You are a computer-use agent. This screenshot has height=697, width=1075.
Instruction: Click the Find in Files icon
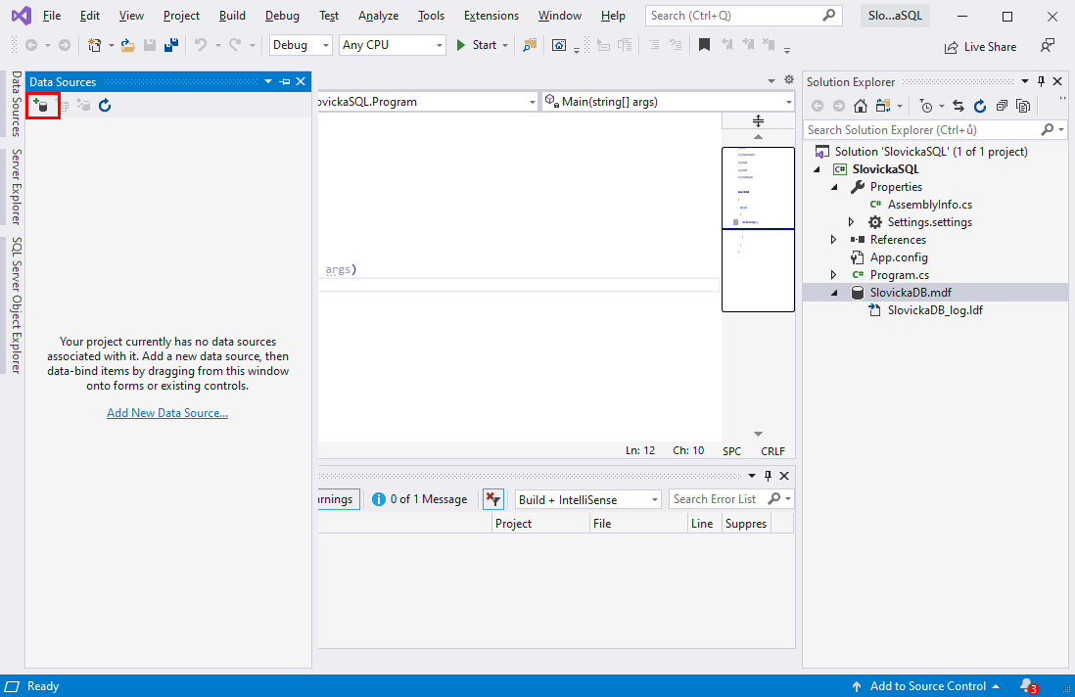[530, 45]
